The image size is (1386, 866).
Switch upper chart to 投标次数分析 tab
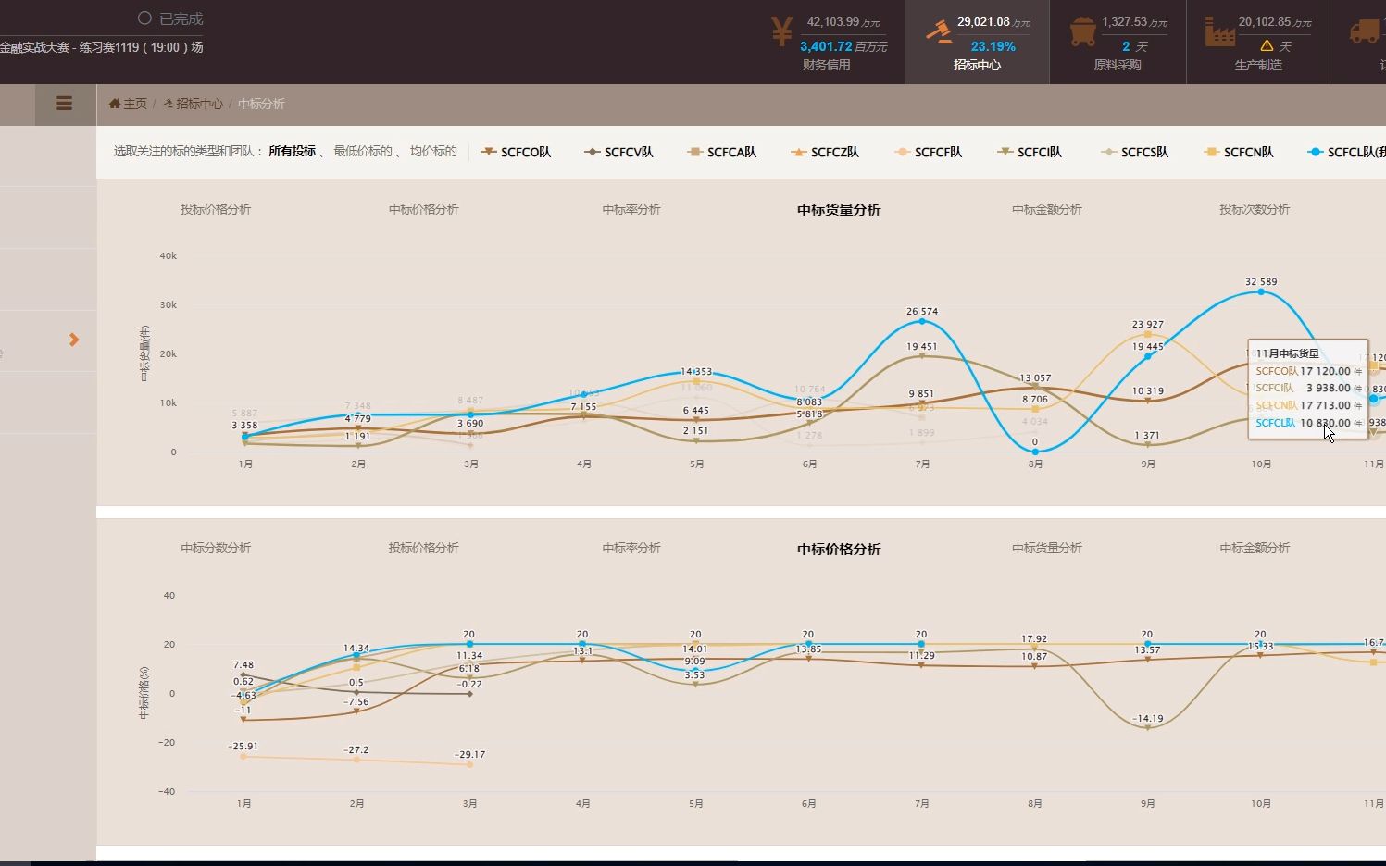1255,209
